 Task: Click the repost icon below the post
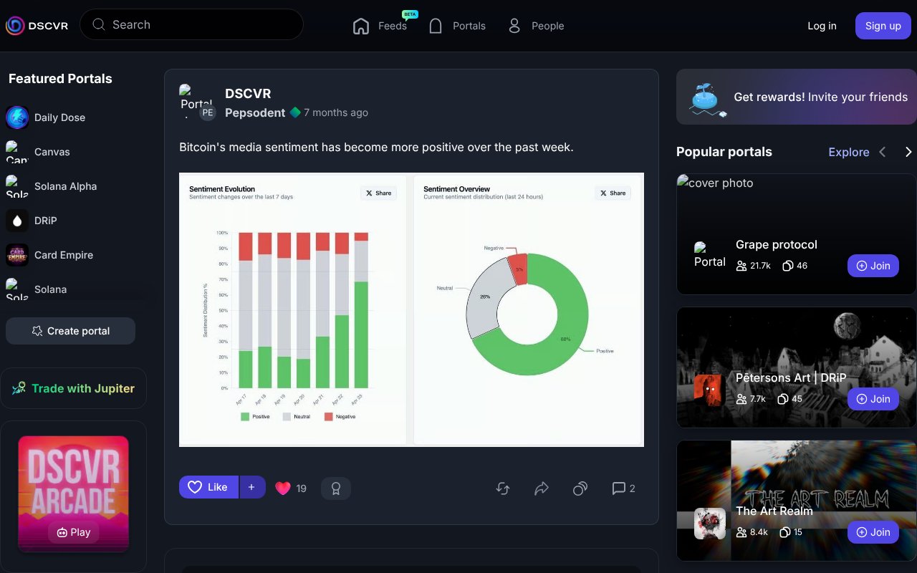[502, 488]
